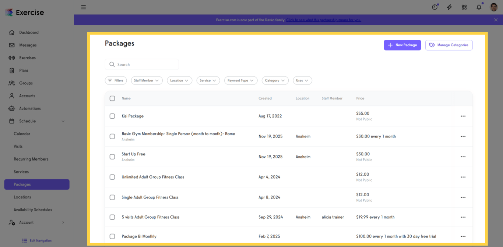
Task: Expand the Payment Type filter
Action: pos(240,80)
